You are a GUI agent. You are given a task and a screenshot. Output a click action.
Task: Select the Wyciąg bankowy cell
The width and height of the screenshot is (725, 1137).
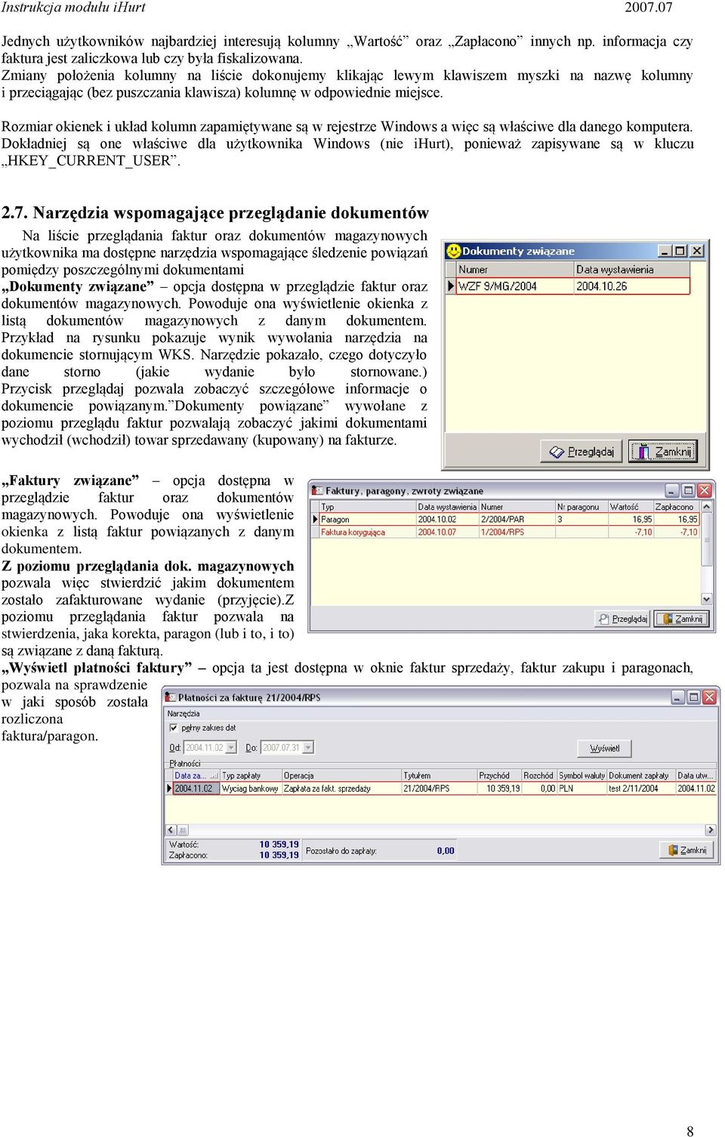[x=251, y=789]
